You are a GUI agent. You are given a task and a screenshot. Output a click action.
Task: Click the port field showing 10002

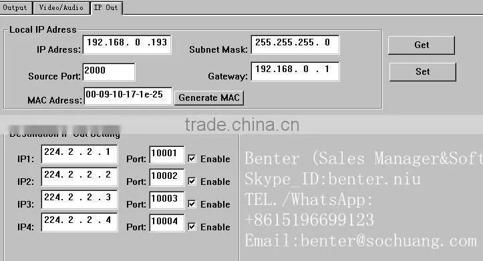click(167, 178)
